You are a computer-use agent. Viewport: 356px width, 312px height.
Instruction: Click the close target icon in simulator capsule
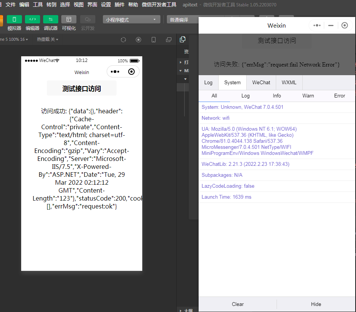point(131,72)
